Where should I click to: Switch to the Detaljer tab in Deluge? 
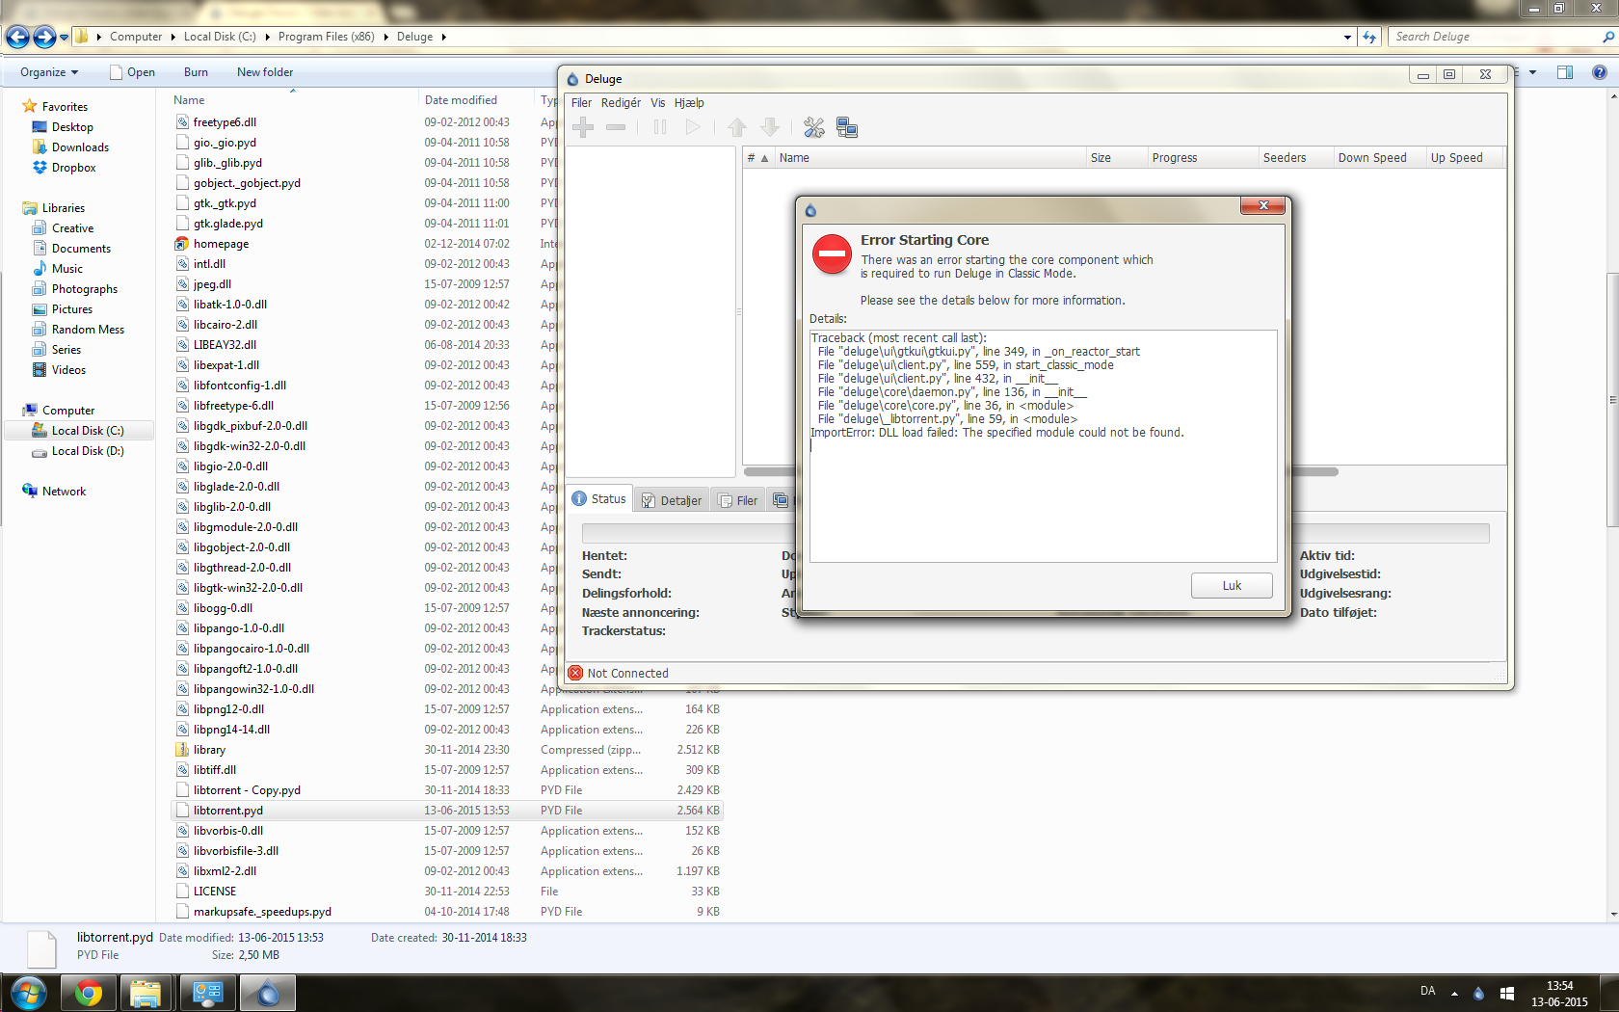point(672,500)
